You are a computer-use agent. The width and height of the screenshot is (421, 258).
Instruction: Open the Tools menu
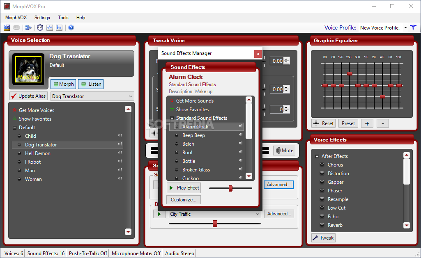coord(63,18)
